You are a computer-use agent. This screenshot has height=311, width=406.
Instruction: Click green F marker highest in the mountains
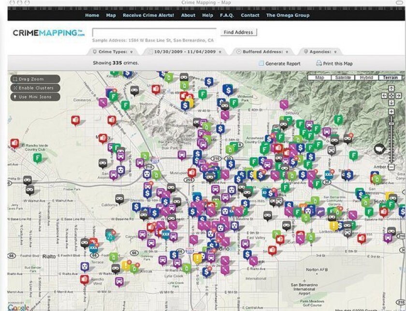pyautogui.click(x=338, y=120)
